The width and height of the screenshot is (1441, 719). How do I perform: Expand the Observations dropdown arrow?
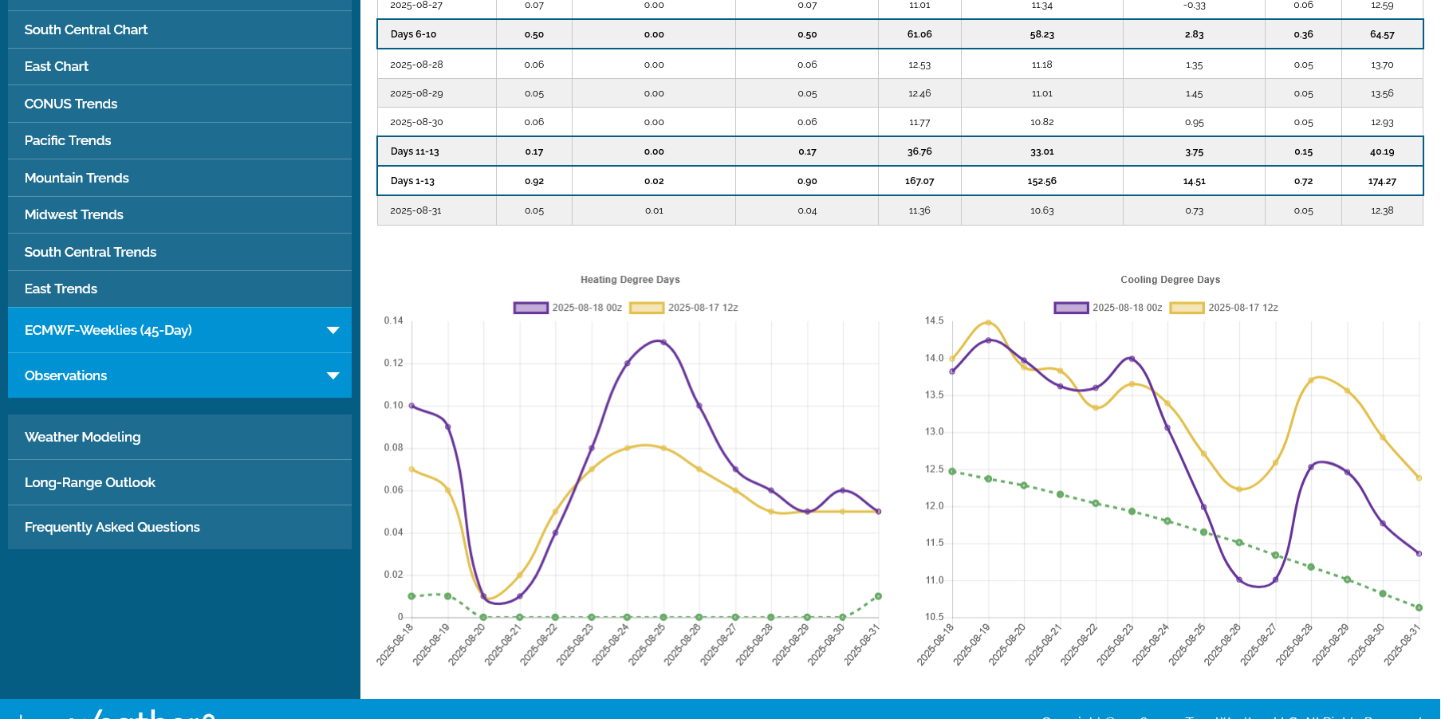(x=333, y=375)
